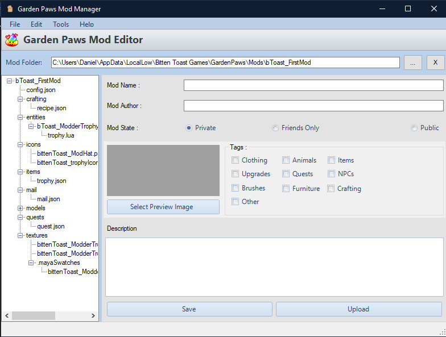Select the Friends Only mod state

click(x=296, y=128)
